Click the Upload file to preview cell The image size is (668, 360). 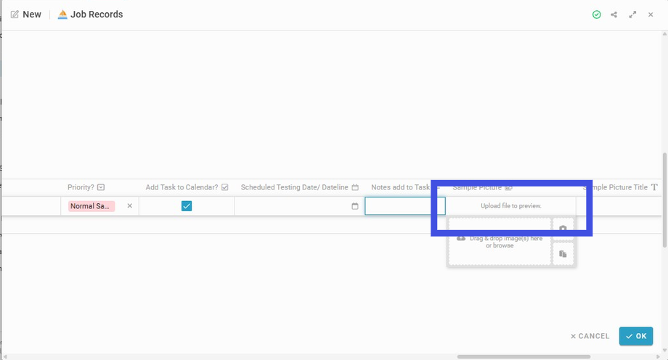[510, 206]
